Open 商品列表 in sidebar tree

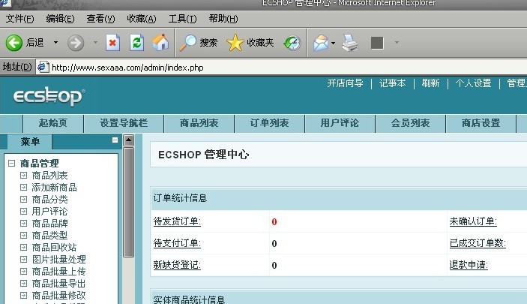point(49,176)
